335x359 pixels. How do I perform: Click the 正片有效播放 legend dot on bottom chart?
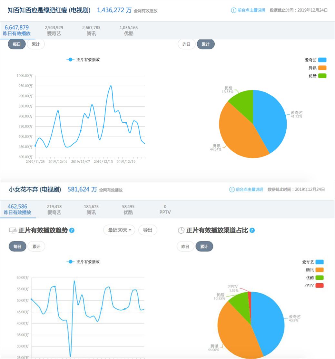[71, 262]
